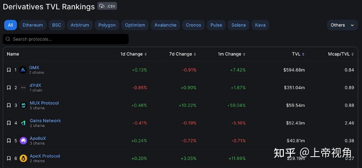Screen dimensions: 362x168
Task: Switch to the Ethereum chain tab
Action: tap(33, 25)
